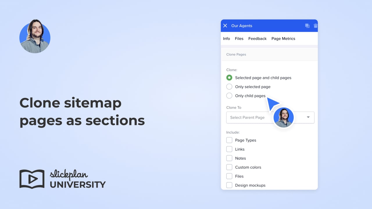Go to the Page Metrics tab
Image resolution: width=372 pixels, height=209 pixels.
pyautogui.click(x=283, y=39)
